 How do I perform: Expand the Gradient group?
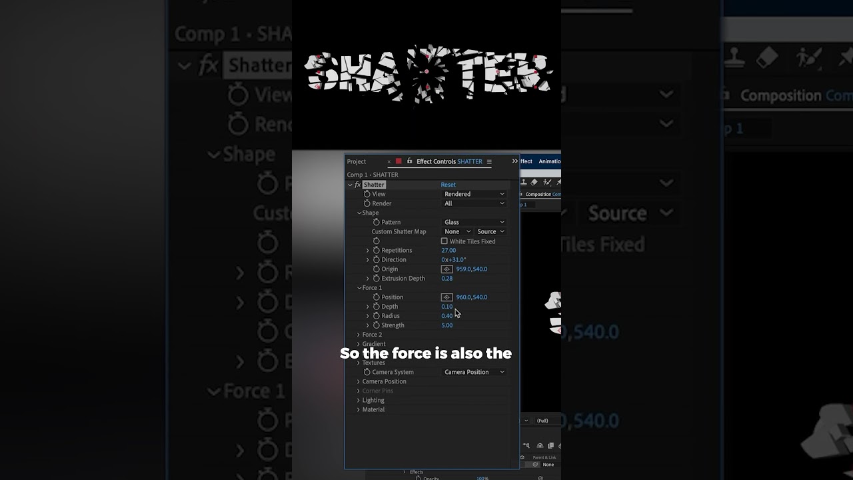coord(359,344)
